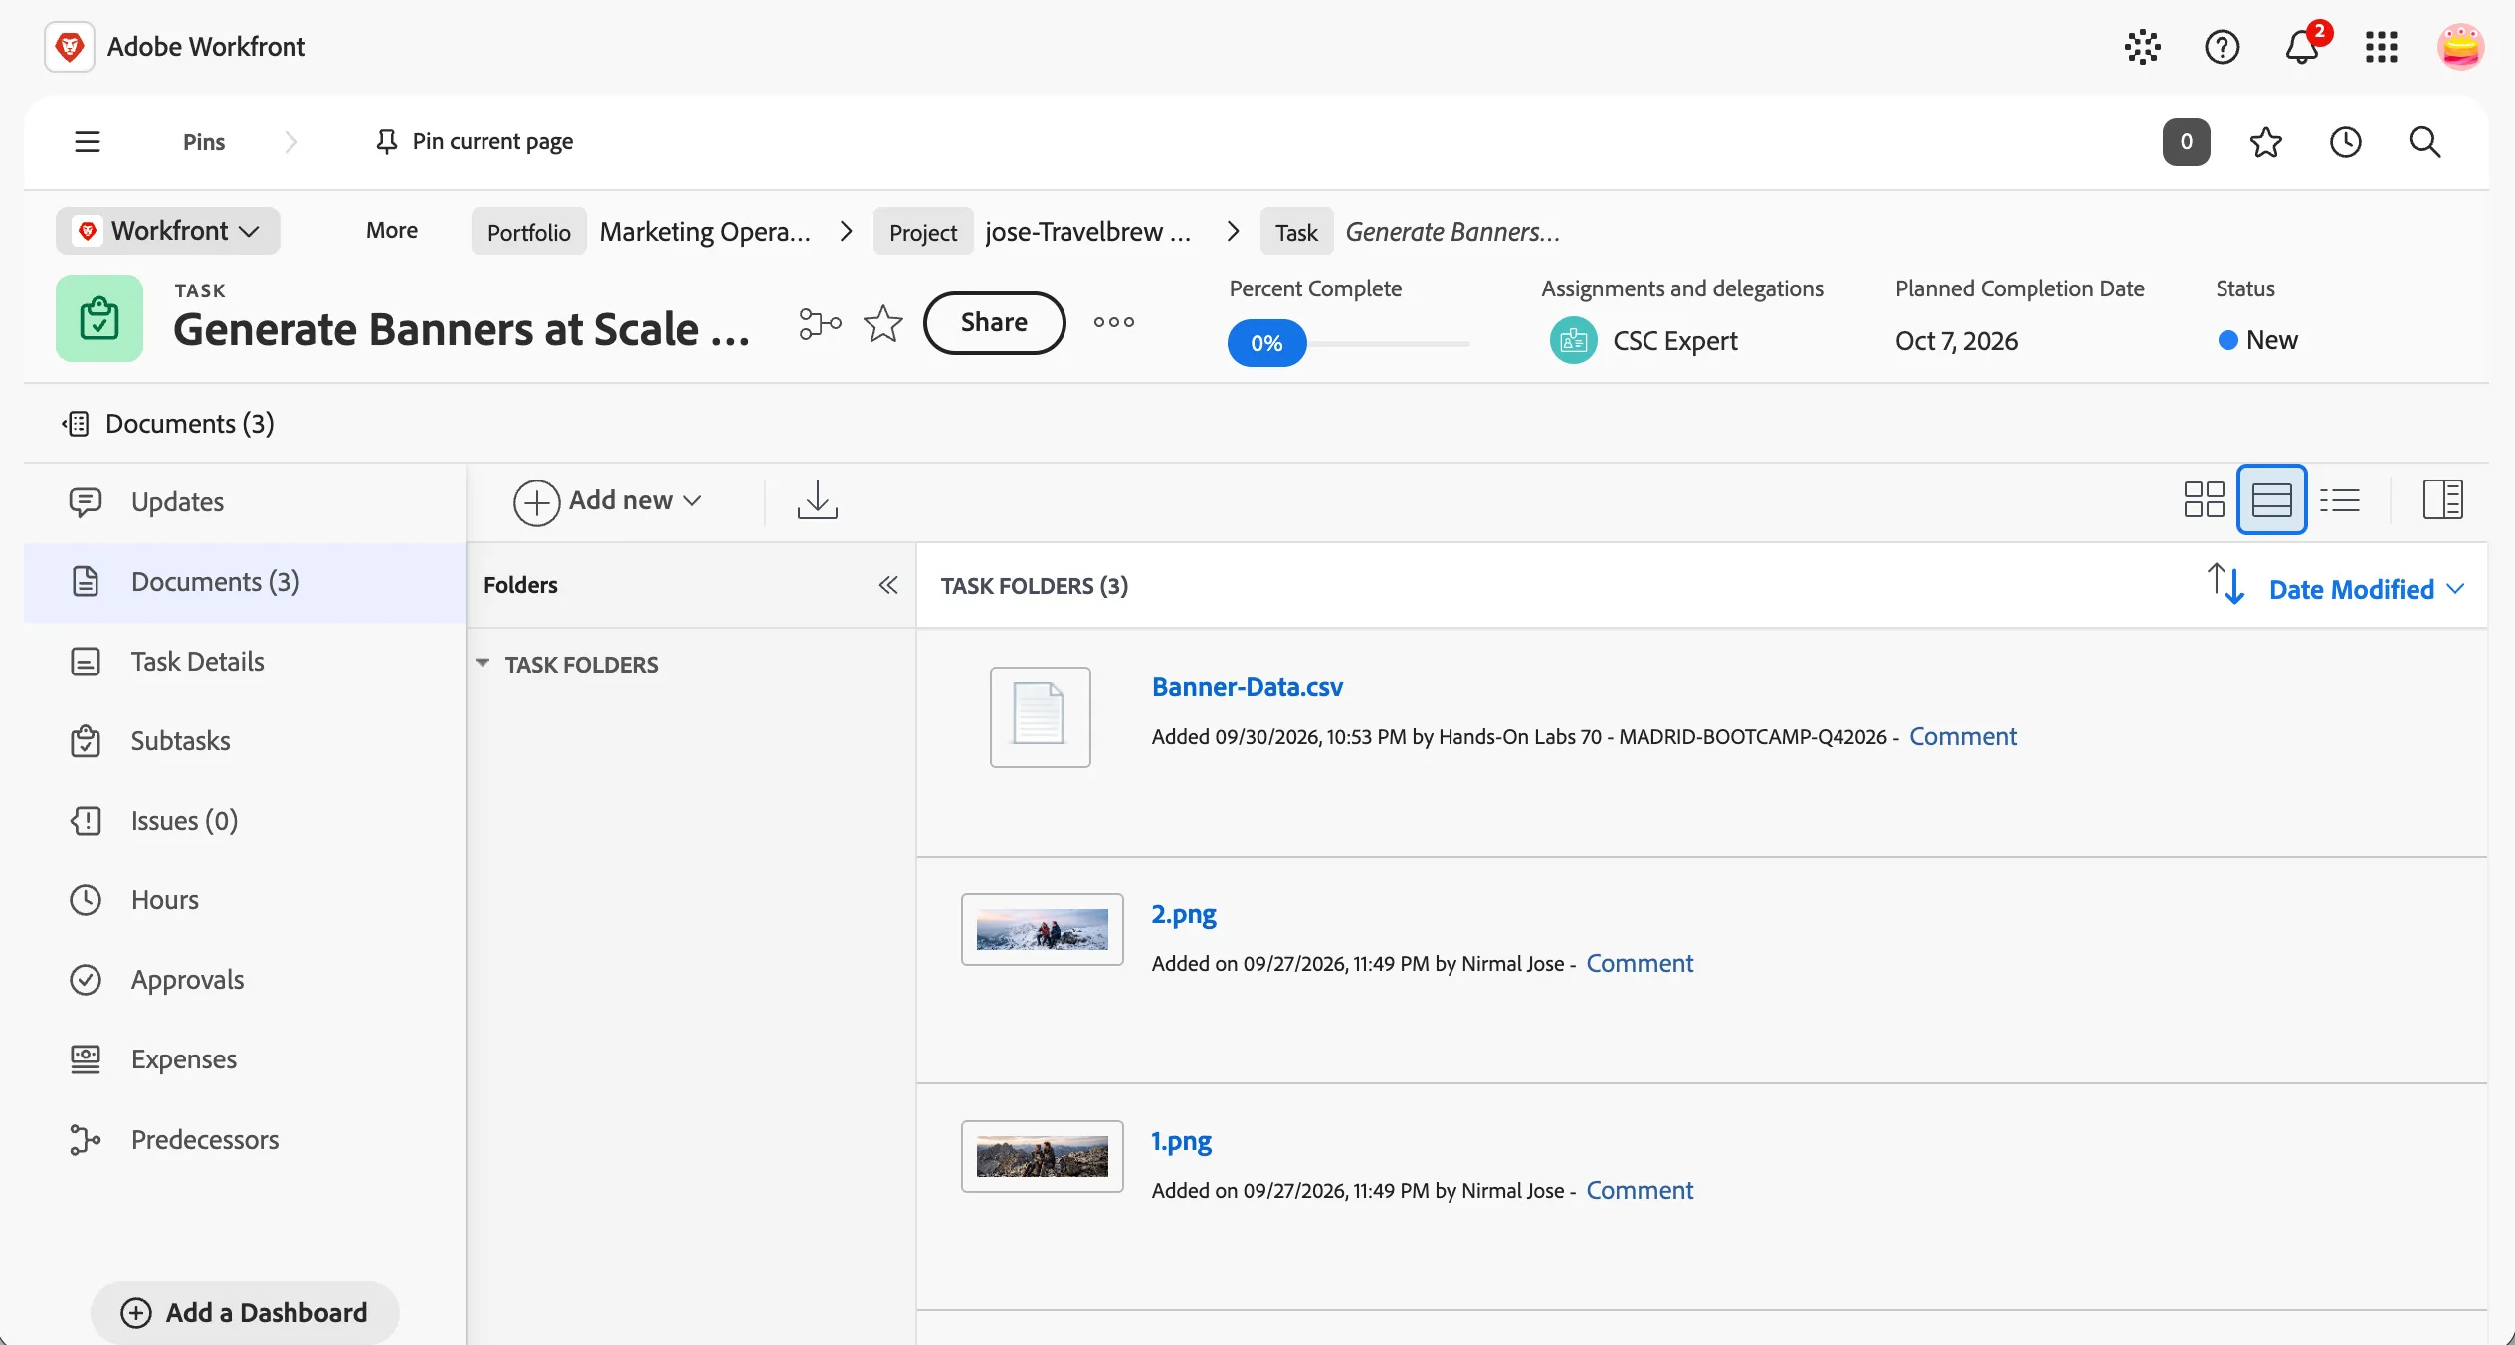Click Pin current page
This screenshot has height=1345, width=2515.
pyautogui.click(x=474, y=142)
